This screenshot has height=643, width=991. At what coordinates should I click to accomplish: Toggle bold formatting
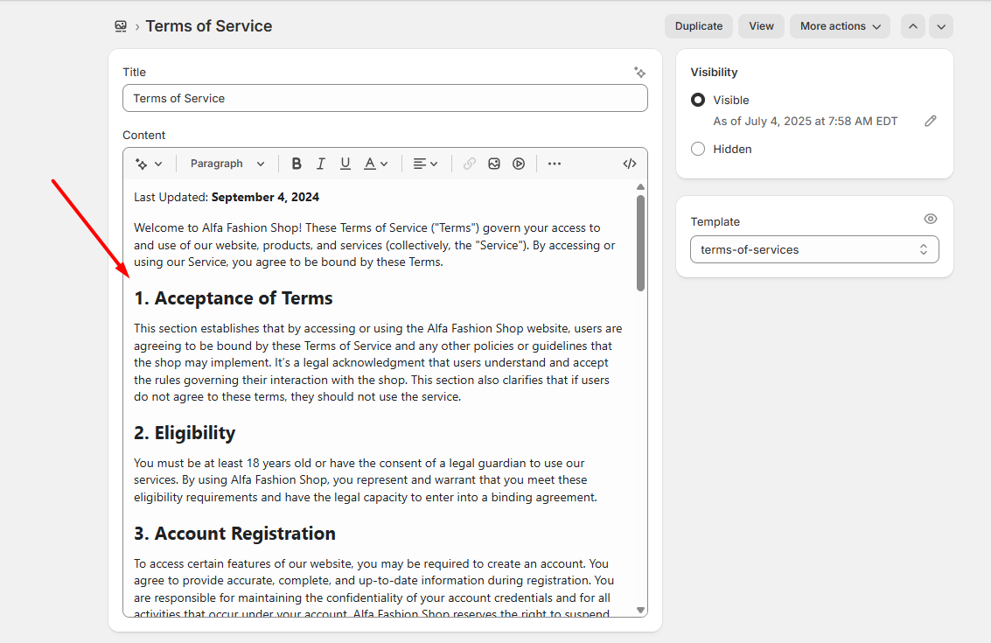click(297, 164)
